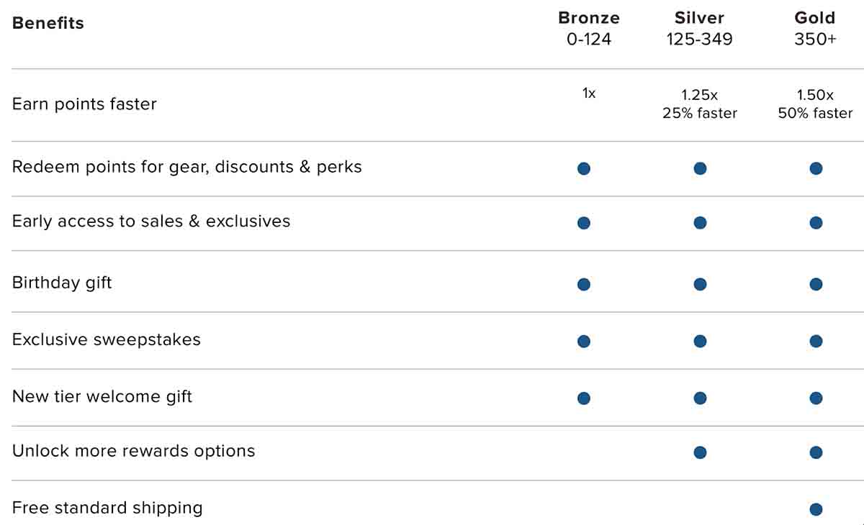Click Bronze dot in Redeem points row
Image resolution: width=864 pixels, height=525 pixels.
584,168
